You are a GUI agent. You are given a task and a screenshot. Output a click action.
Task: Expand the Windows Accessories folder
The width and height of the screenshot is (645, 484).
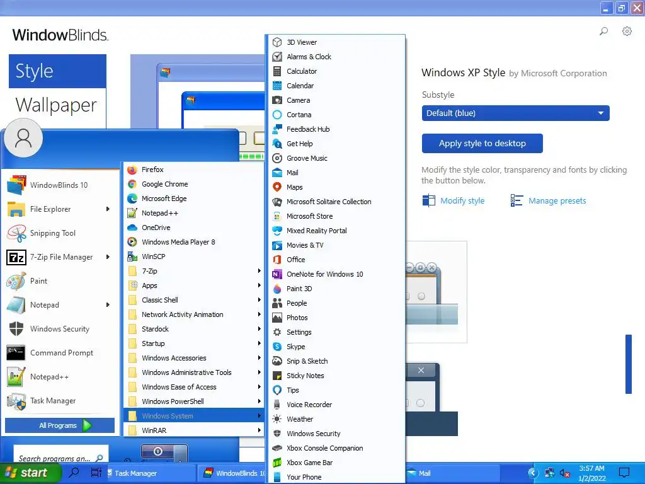[x=194, y=358]
